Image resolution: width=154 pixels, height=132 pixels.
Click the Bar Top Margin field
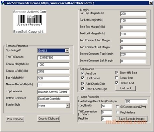[x=133, y=14]
